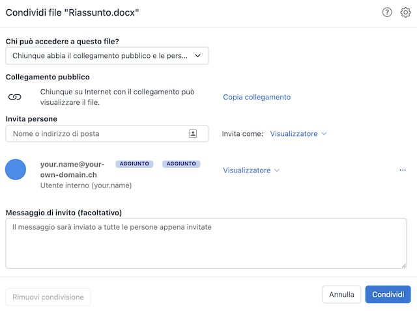Focus the 'Nome o indirizzo di posta' field
Viewport: 417px width, 311px height.
(x=107, y=133)
